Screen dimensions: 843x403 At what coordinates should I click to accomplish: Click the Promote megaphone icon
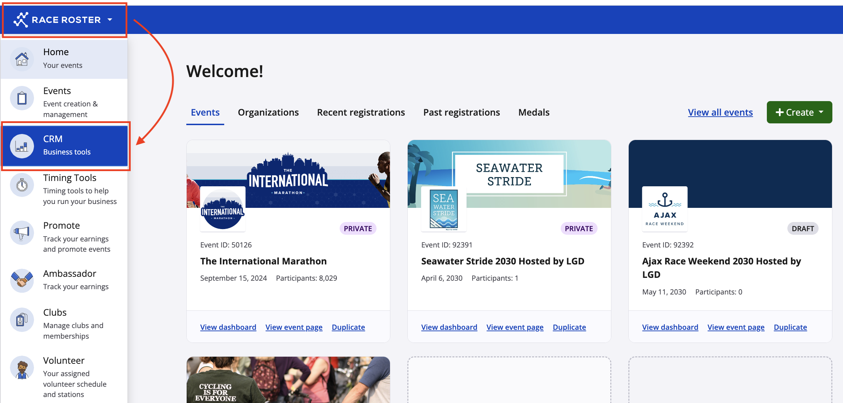coord(22,233)
